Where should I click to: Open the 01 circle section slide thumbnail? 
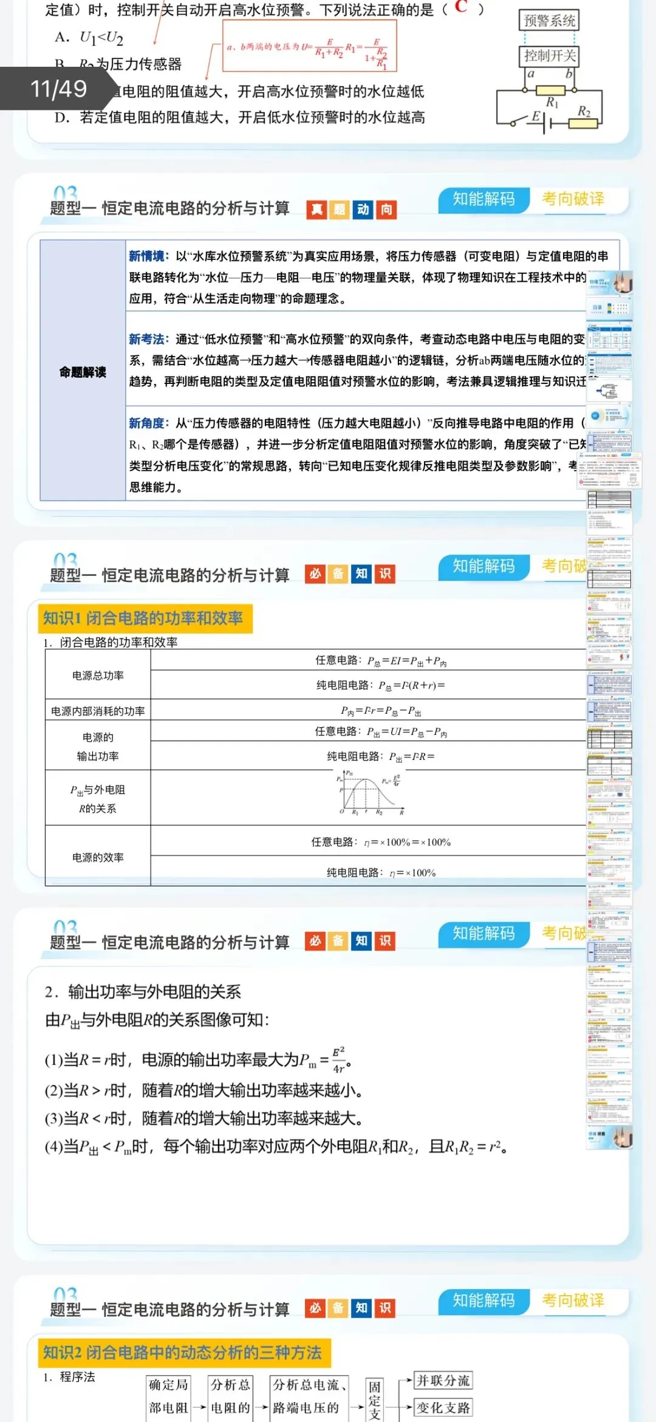click(609, 416)
